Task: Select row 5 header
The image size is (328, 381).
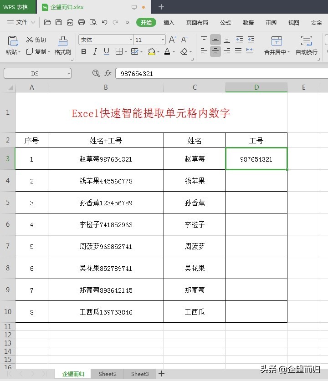Action: [8, 203]
